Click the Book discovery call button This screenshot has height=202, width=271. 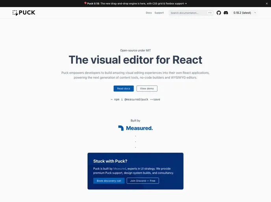click(109, 181)
